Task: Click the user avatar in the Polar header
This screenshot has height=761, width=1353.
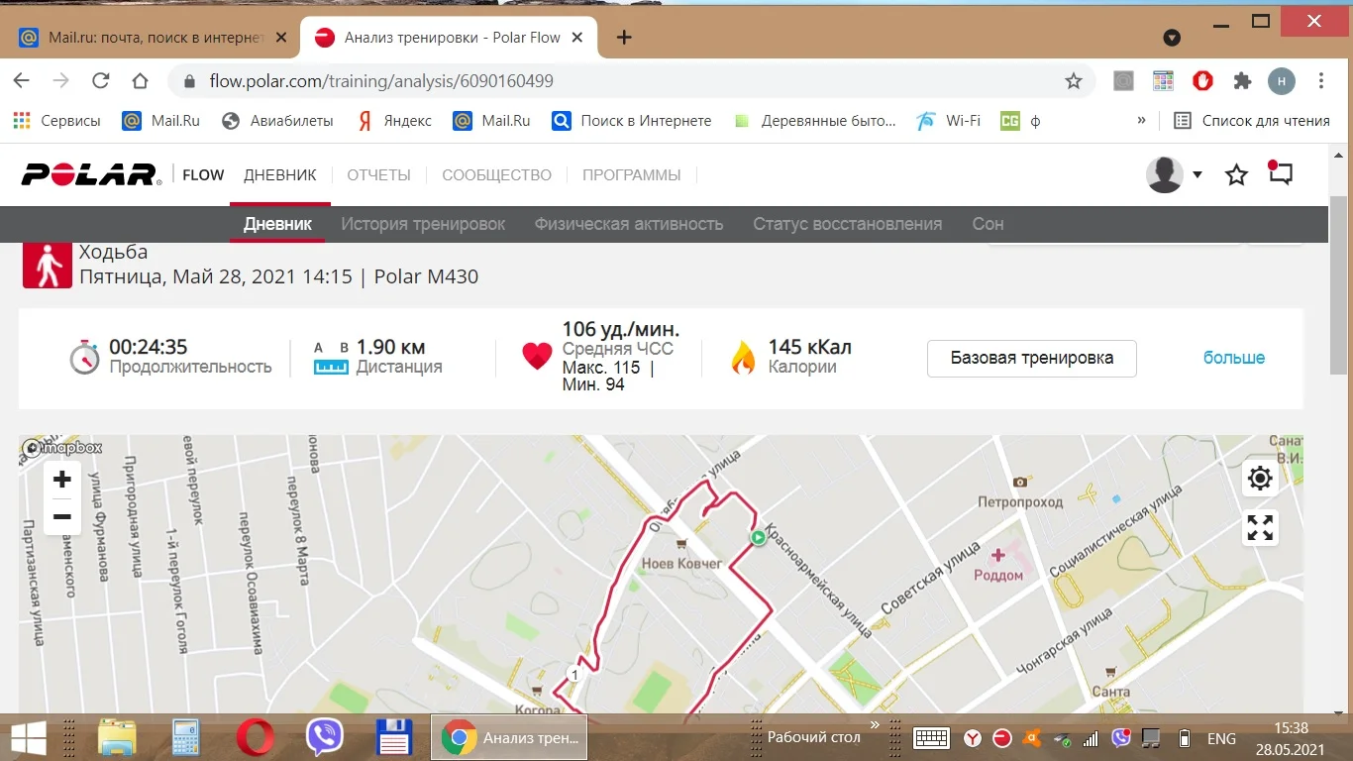Action: click(x=1165, y=174)
